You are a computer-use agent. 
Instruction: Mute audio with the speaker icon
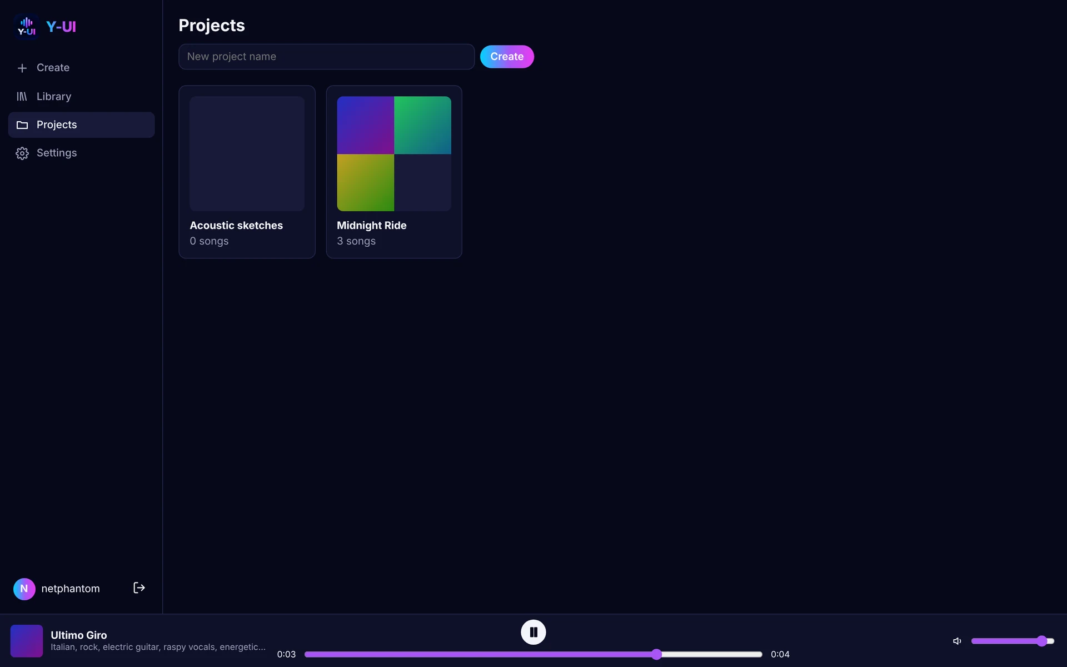957,641
